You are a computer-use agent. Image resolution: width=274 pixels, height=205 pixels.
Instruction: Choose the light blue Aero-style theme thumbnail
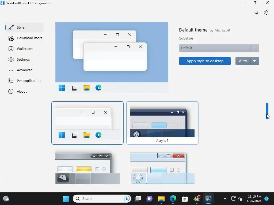162,168
